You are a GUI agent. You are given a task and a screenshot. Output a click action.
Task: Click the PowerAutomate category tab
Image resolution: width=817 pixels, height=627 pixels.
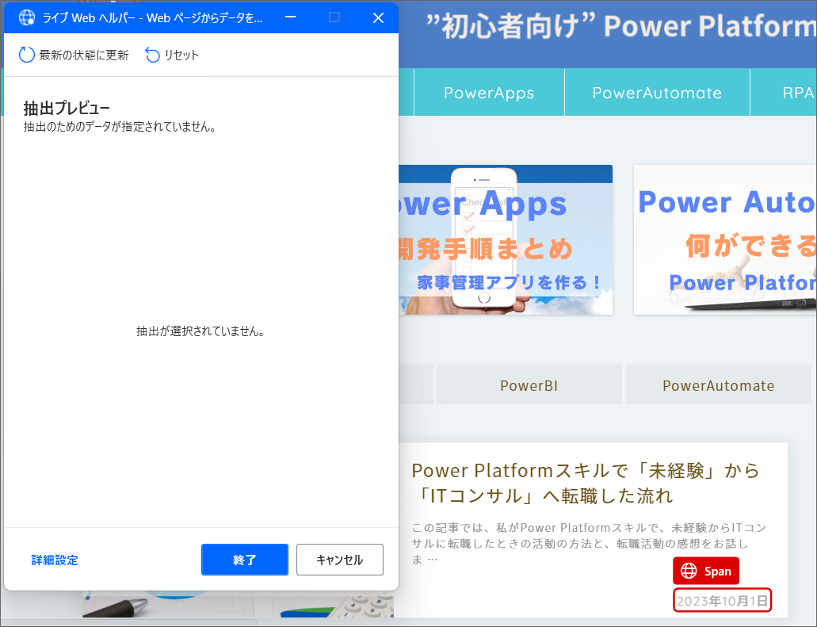pos(719,384)
